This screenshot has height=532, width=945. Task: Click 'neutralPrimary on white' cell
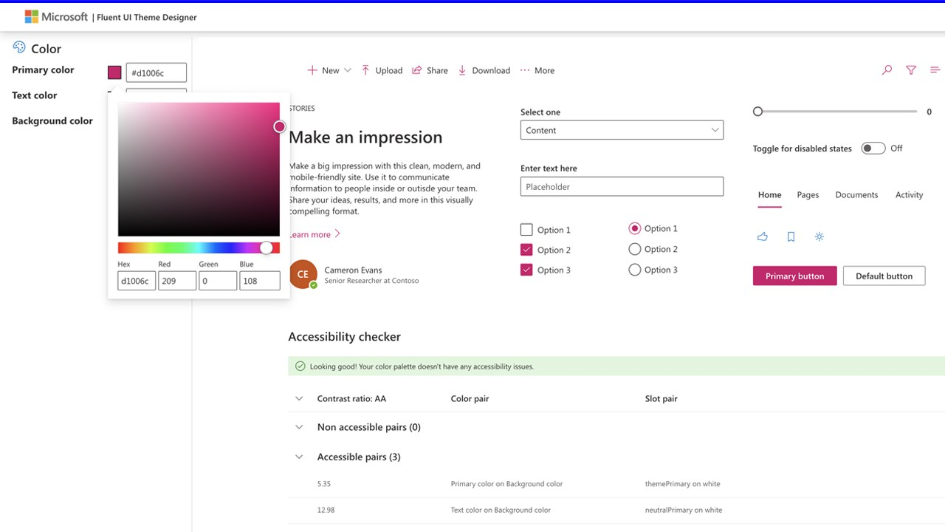[x=684, y=510]
